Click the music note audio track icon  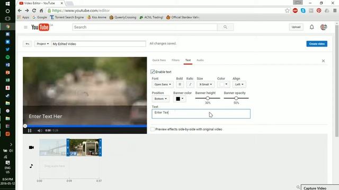[x=31, y=166]
